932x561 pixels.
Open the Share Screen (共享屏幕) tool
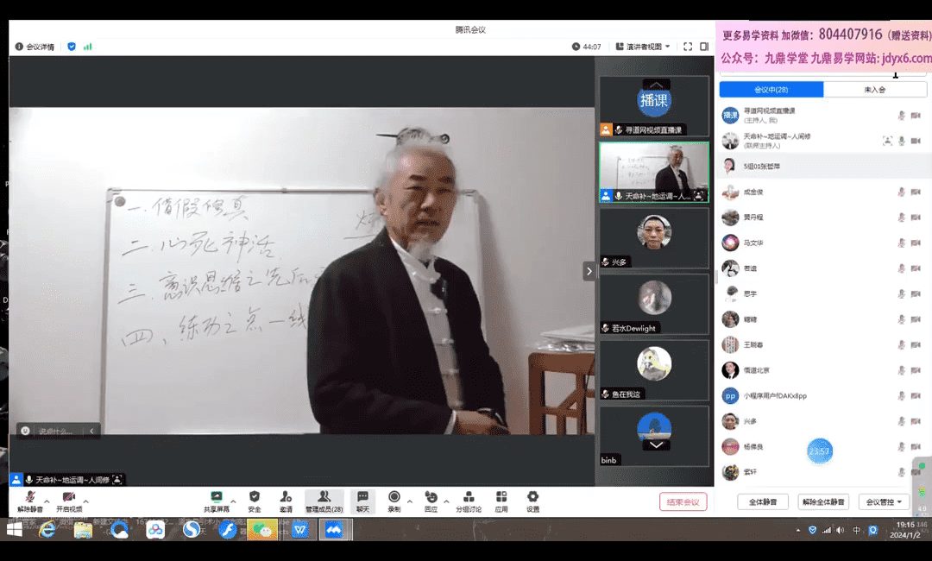[216, 501]
